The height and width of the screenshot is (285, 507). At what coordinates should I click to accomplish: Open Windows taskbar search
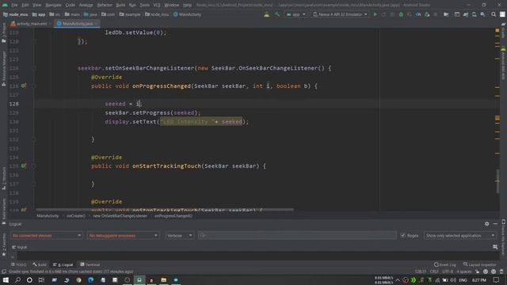[17, 279]
